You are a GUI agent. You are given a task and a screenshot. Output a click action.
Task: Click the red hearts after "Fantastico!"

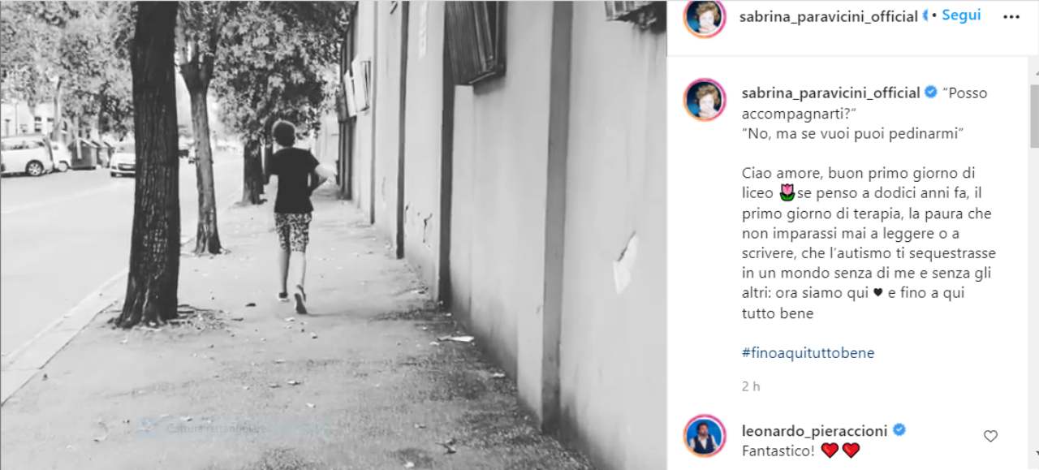point(841,451)
